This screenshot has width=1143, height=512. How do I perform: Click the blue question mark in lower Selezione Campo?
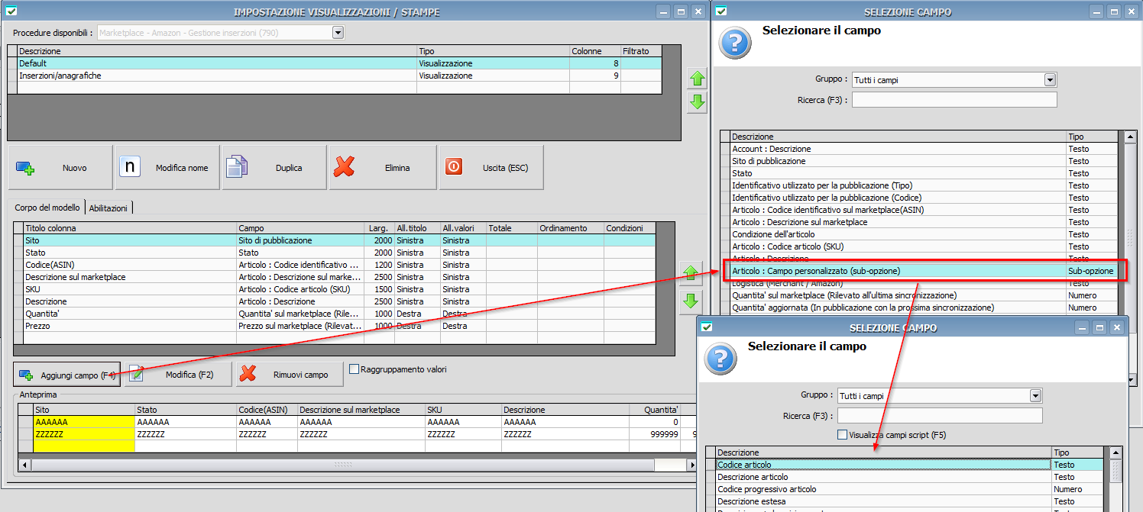719,359
